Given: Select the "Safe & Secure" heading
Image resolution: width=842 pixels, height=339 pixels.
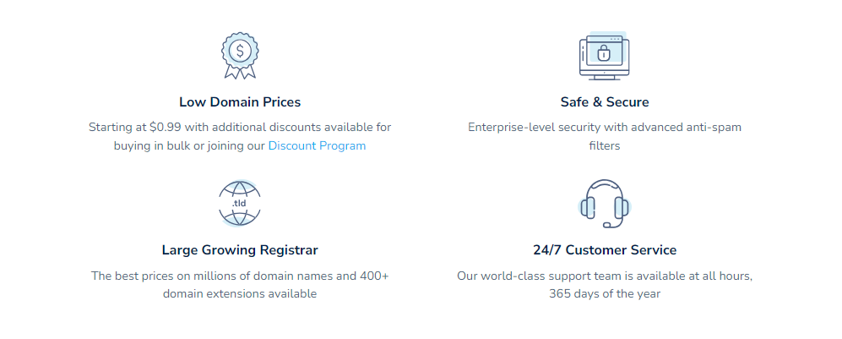Looking at the screenshot, I should pyautogui.click(x=605, y=102).
